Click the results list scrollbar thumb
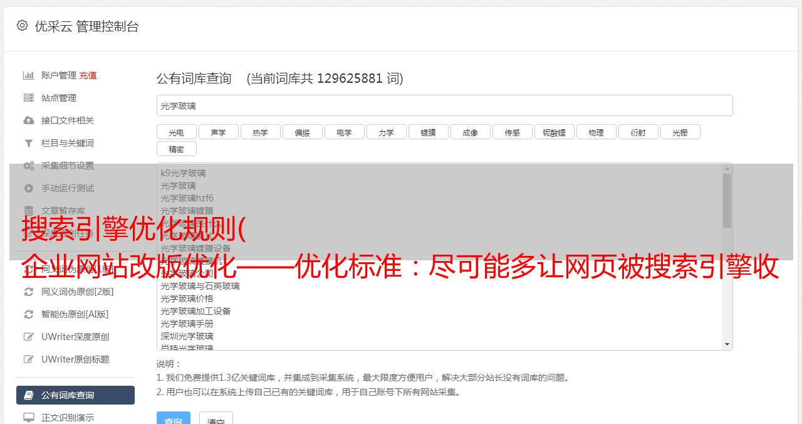802x424 pixels. [x=727, y=201]
